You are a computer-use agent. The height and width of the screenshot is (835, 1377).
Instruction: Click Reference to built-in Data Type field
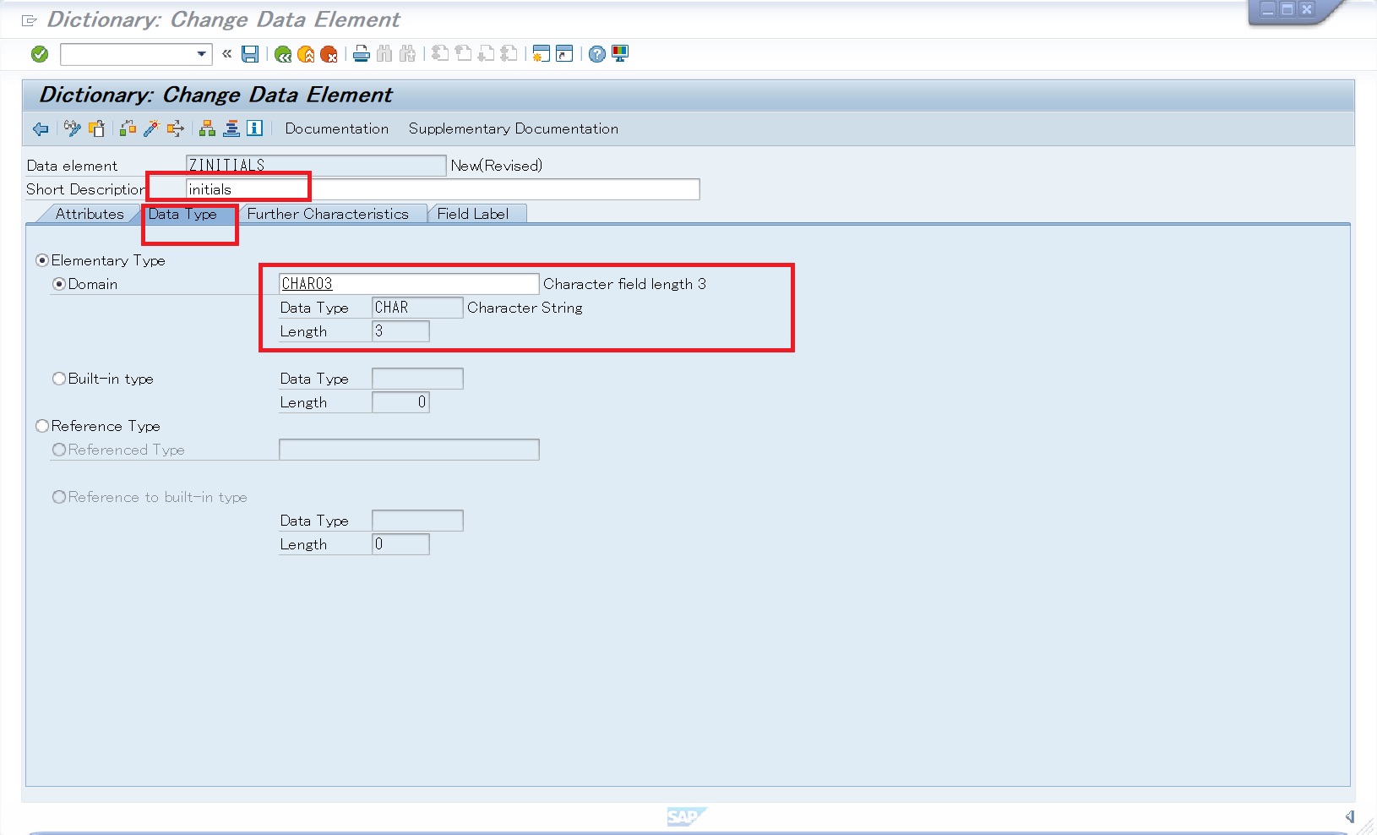coord(417,521)
